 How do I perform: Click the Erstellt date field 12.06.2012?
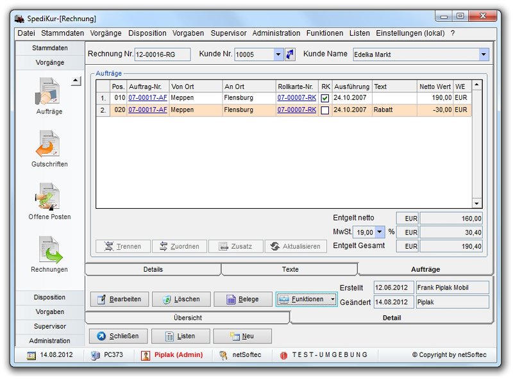tap(394, 288)
